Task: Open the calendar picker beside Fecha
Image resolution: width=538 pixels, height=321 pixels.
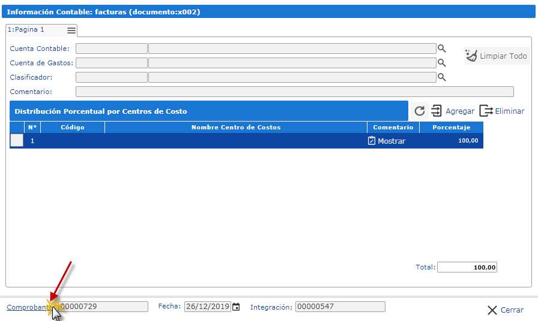Action: click(236, 307)
